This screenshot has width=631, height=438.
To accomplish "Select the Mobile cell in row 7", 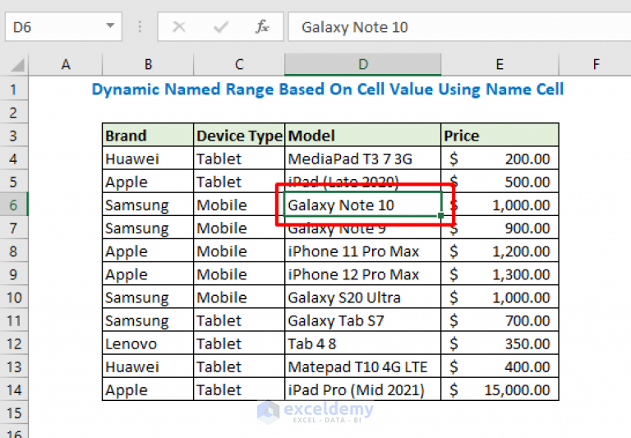I will pyautogui.click(x=239, y=228).
